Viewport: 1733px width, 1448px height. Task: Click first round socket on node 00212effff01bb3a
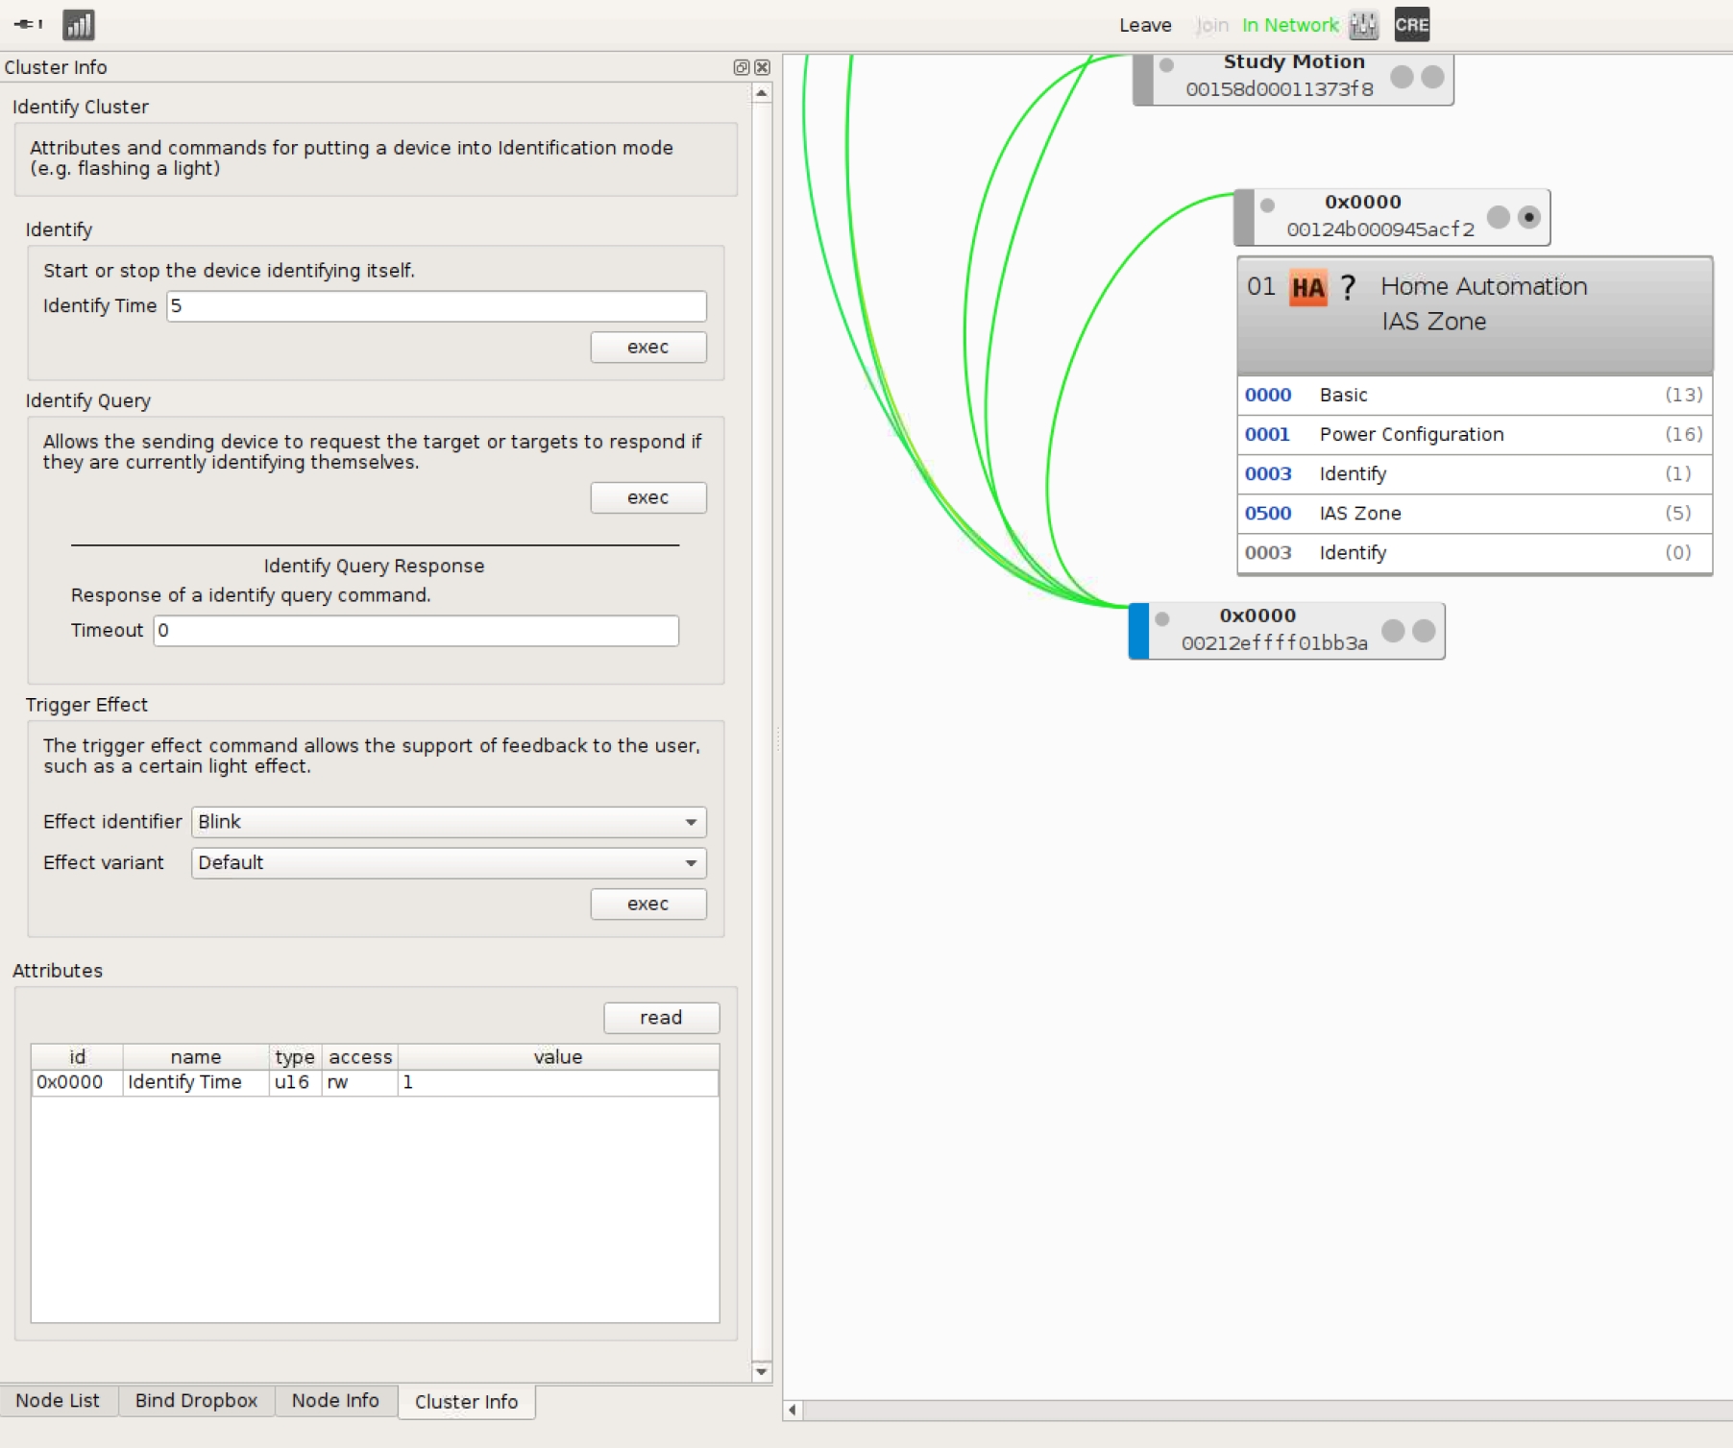tap(1393, 630)
